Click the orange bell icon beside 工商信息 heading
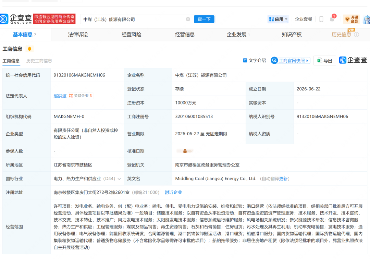 [29, 49]
